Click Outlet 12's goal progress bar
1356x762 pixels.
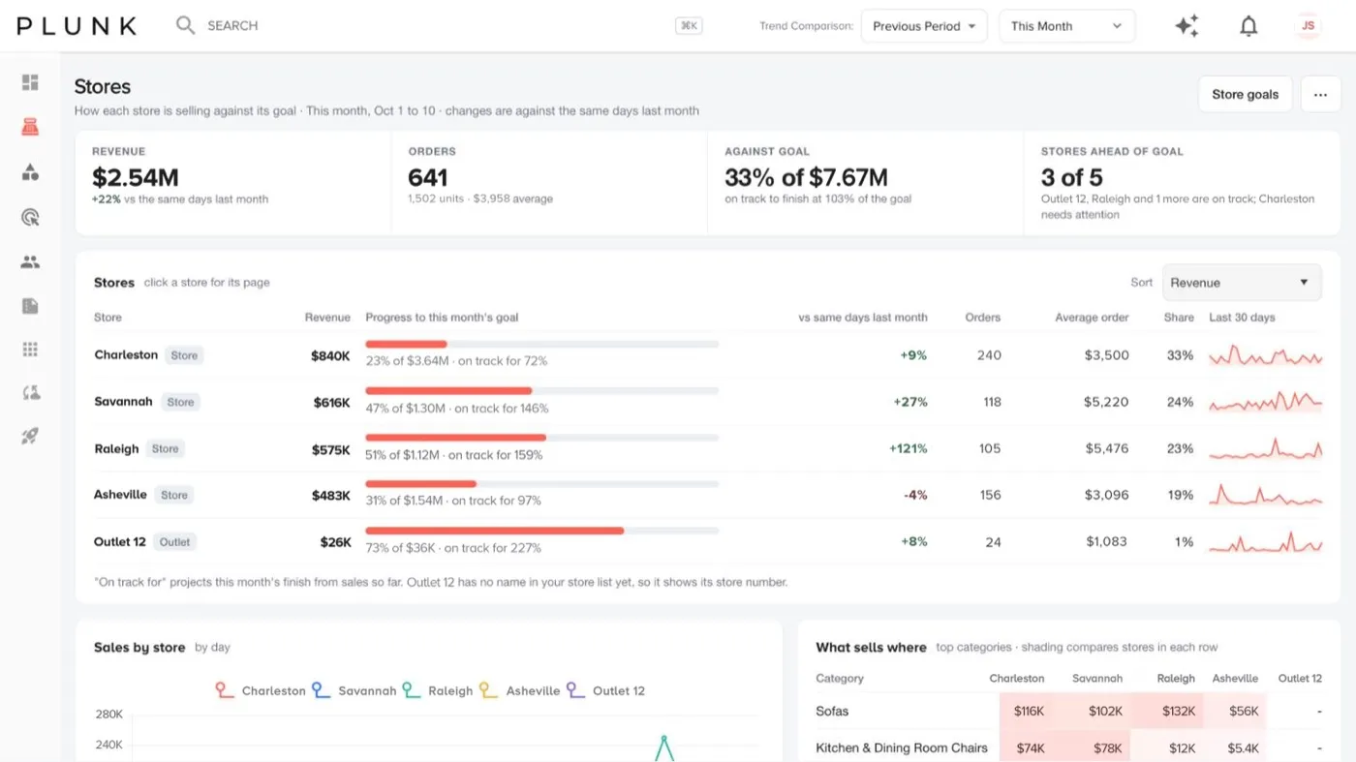[542, 531]
